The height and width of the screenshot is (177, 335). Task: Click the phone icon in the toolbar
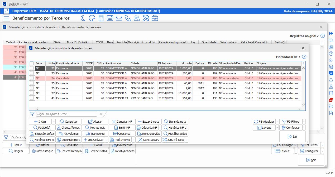128,18
